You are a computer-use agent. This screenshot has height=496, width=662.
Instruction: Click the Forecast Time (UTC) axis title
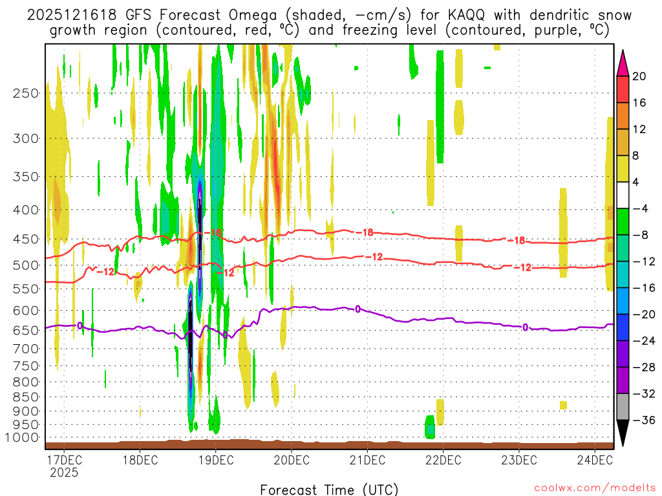[329, 490]
